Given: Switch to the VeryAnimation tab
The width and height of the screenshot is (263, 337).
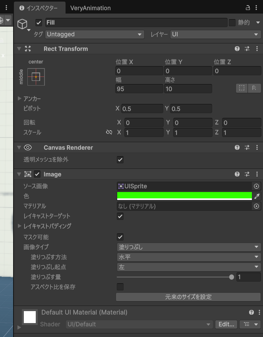Looking at the screenshot, I should pyautogui.click(x=90, y=8).
